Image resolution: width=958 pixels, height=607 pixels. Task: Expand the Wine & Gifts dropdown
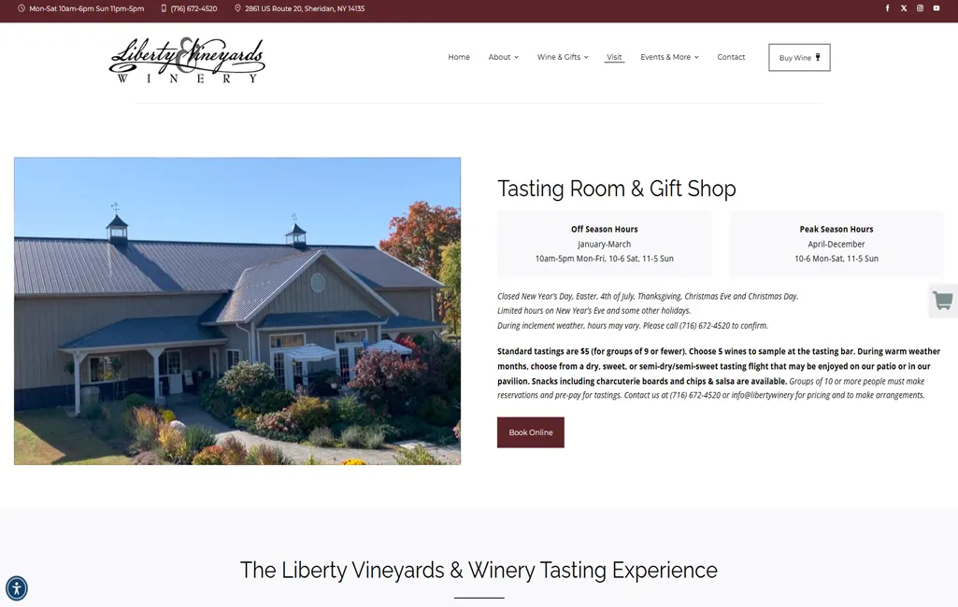(x=563, y=57)
